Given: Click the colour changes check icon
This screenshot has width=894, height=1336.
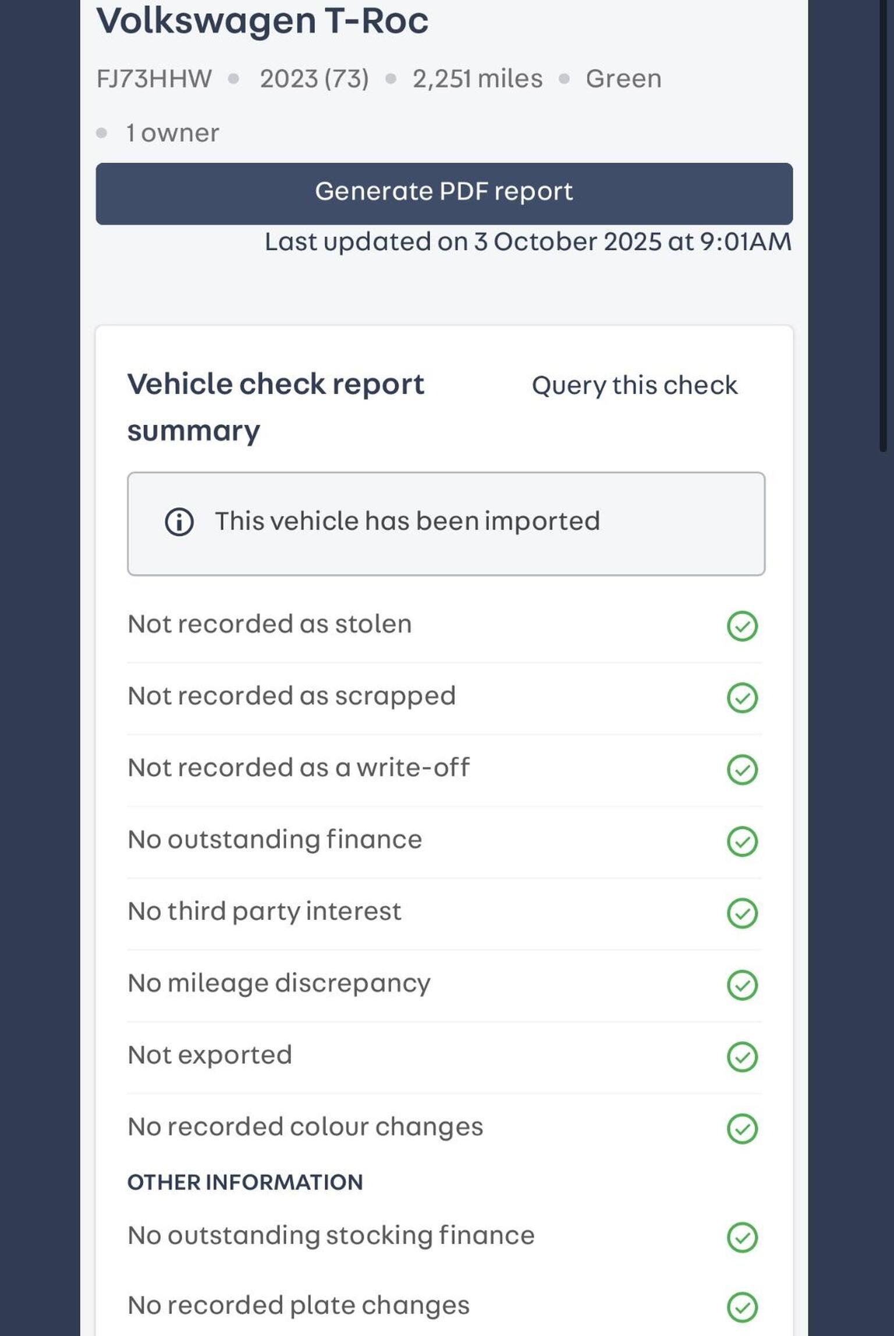Looking at the screenshot, I should (742, 1128).
